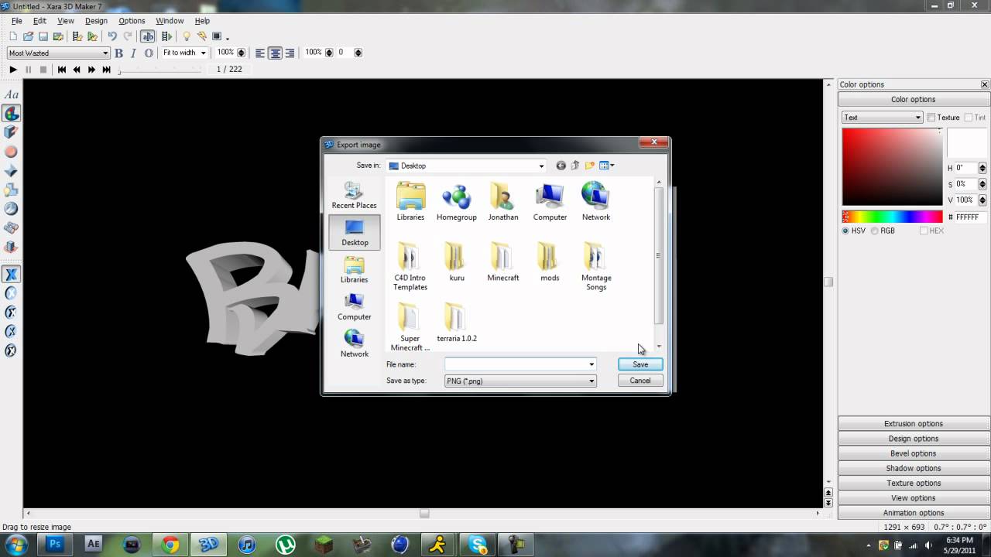
Task: Open Photoshop from the taskbar
Action: click(55, 544)
